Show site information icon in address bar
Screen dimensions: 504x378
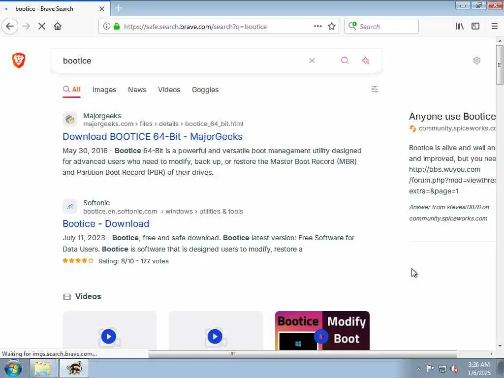(107, 27)
